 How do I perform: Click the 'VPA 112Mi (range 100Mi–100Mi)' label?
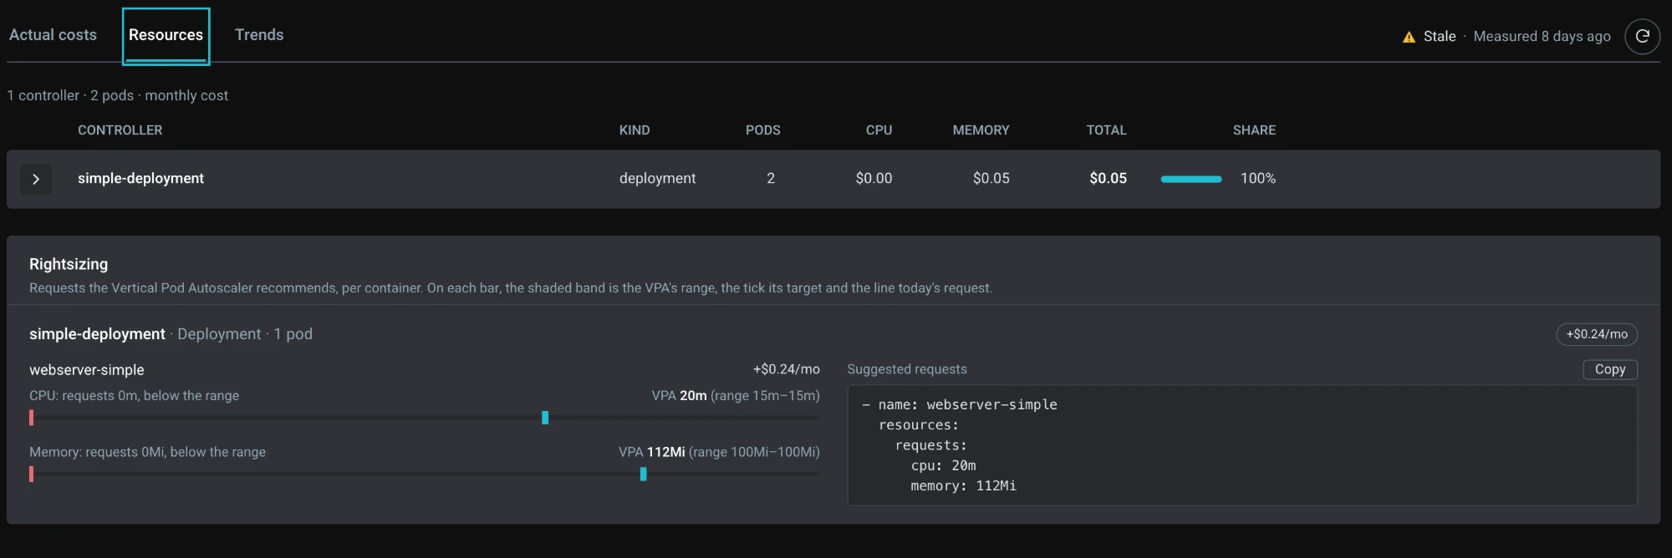(719, 452)
